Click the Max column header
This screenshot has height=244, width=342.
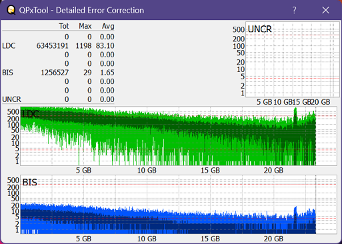click(85, 26)
